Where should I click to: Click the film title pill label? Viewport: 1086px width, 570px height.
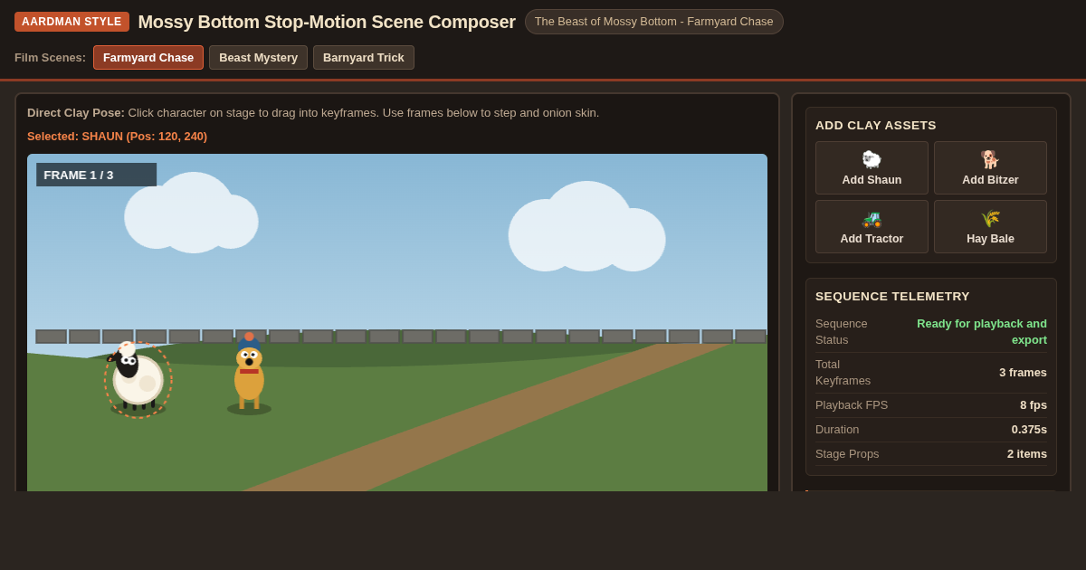tap(653, 22)
